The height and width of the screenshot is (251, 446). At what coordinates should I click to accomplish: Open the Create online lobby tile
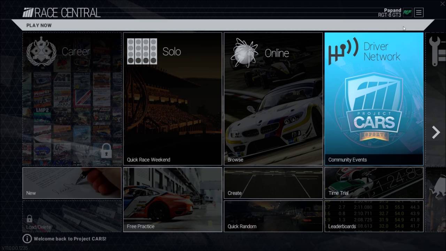[273, 183]
